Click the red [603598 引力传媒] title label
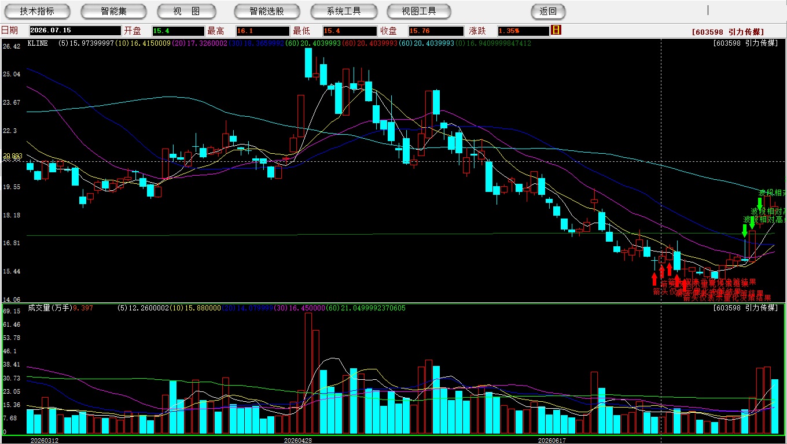 [x=727, y=32]
